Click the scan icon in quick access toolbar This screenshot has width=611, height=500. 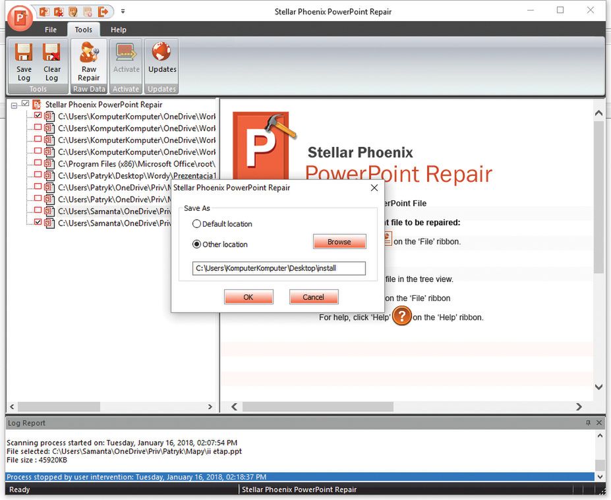tap(73, 12)
